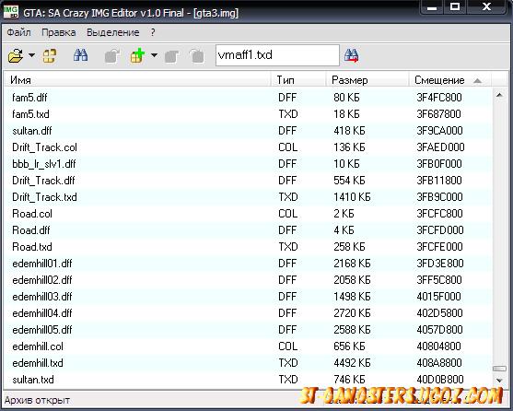Select the edemhill04.dff file row

pyautogui.click(x=248, y=313)
